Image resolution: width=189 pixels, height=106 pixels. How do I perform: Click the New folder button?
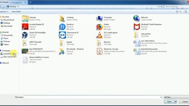click(16, 11)
